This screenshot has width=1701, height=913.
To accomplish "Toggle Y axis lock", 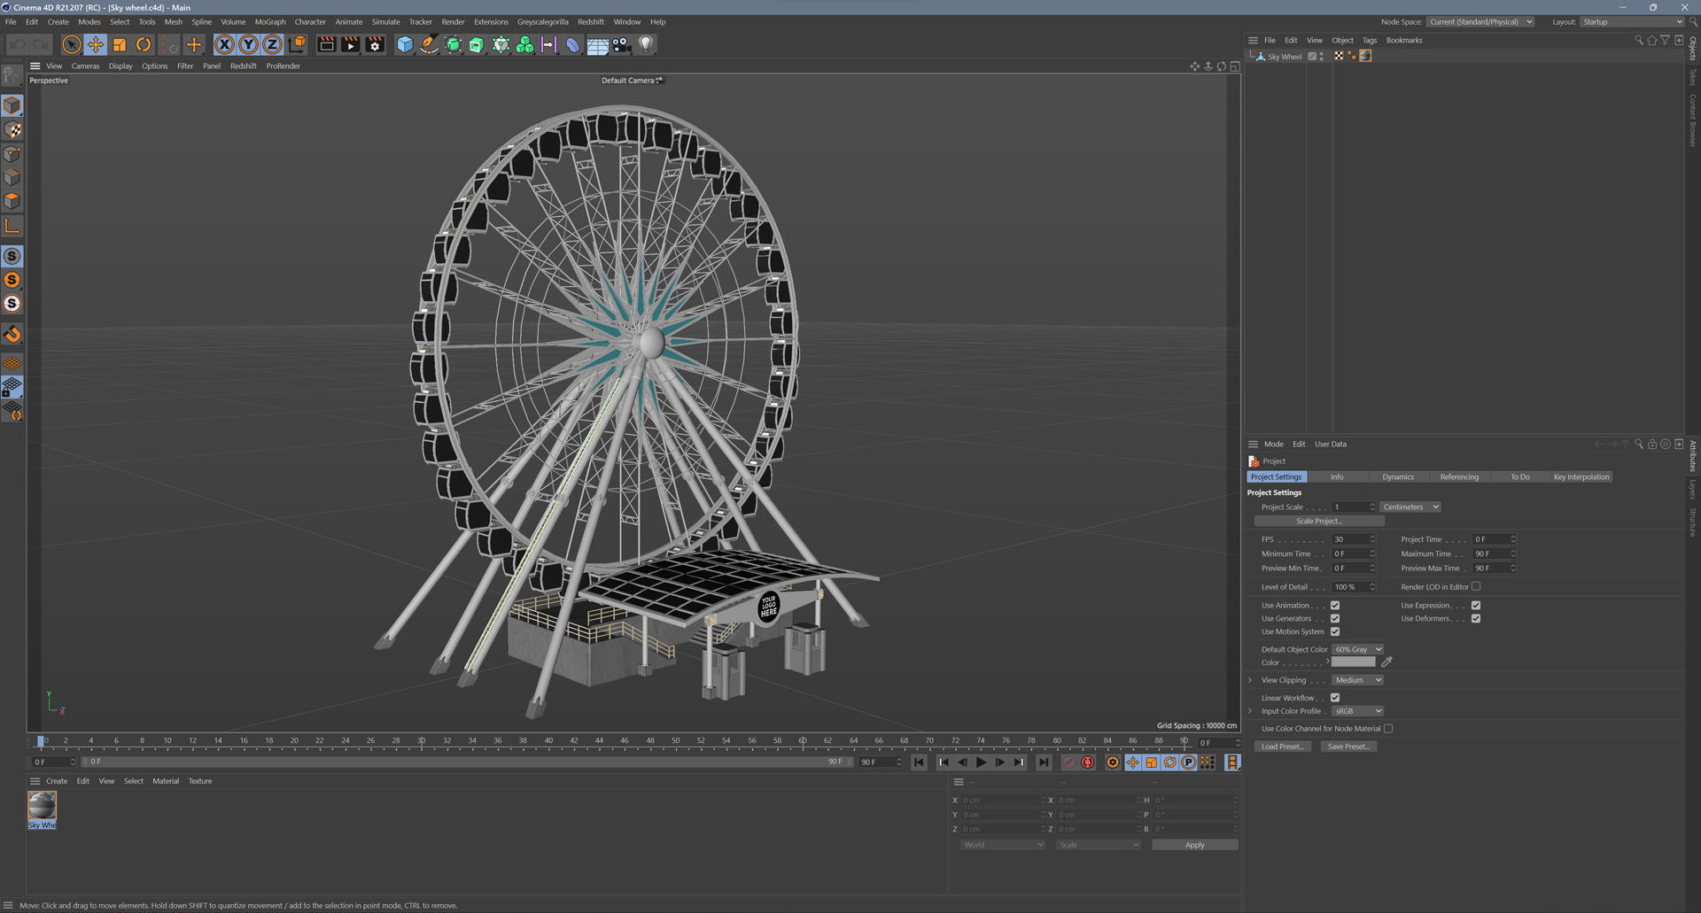I will 249,44.
